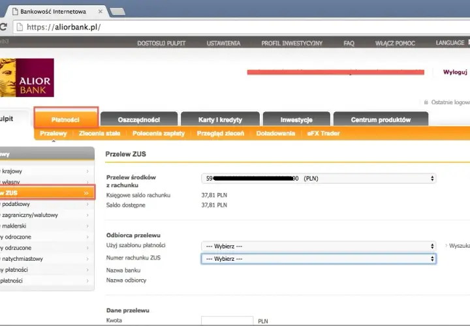The height and width of the screenshot is (326, 470).
Task: Click the Wyloguj logout link
Action: click(x=455, y=72)
